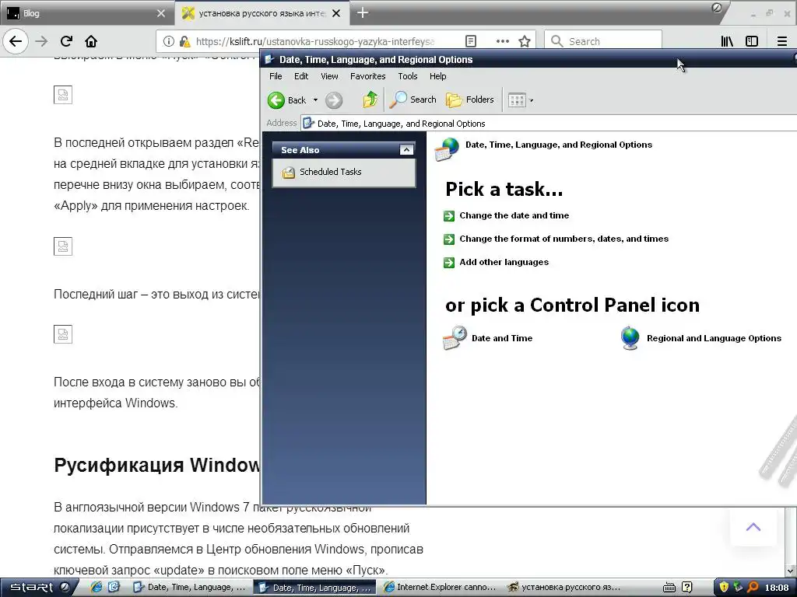The width and height of the screenshot is (797, 597).
Task: Open Scheduled Tasks link
Action: (x=330, y=172)
